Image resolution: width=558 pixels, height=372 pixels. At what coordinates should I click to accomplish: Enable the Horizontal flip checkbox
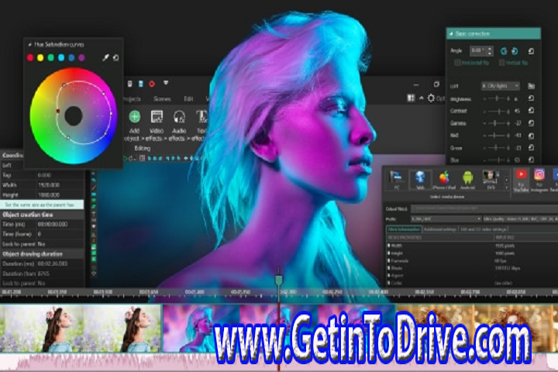pos(458,63)
